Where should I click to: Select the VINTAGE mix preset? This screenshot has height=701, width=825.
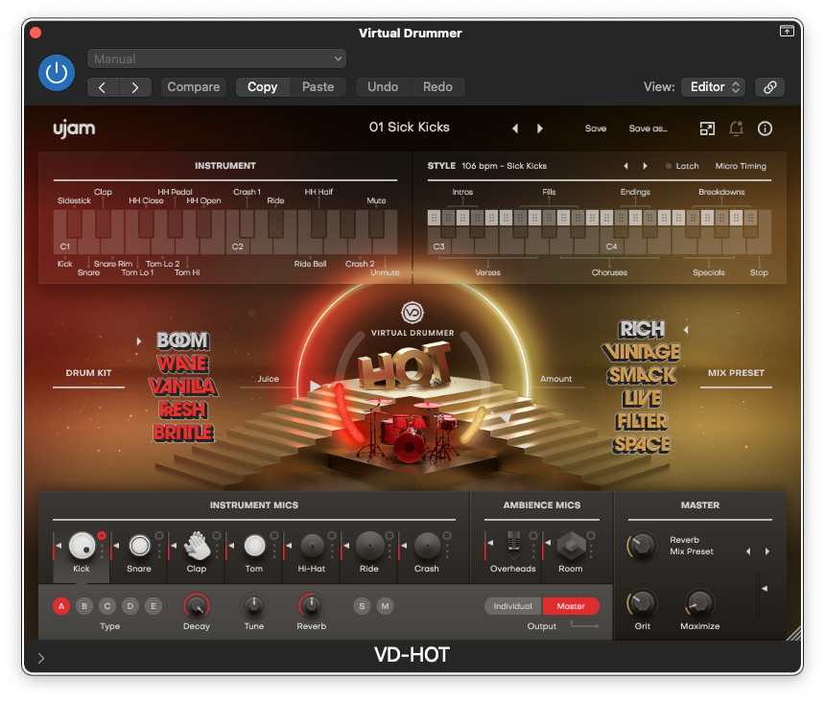click(x=642, y=352)
